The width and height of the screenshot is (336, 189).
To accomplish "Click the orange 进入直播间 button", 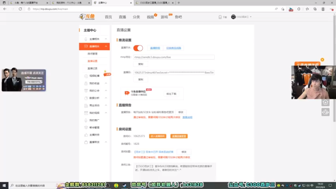I will 157,136.
